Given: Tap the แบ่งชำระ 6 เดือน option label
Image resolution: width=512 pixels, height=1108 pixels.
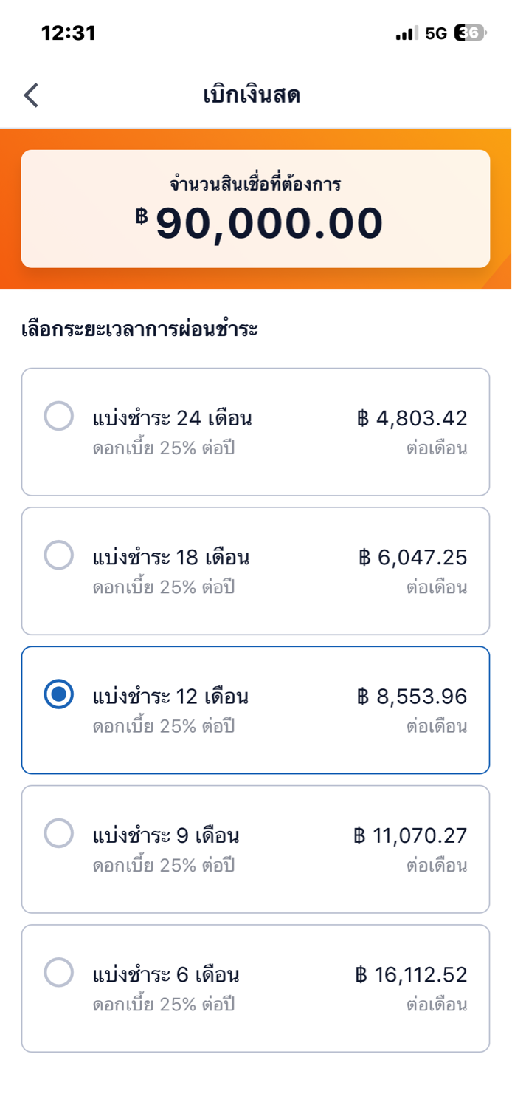Looking at the screenshot, I should click(166, 975).
